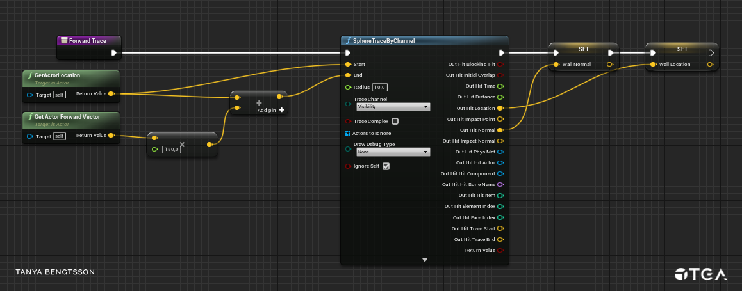Viewport: 742px width, 291px height.
Task: Click the Forward Trace node title
Action: (x=88, y=41)
